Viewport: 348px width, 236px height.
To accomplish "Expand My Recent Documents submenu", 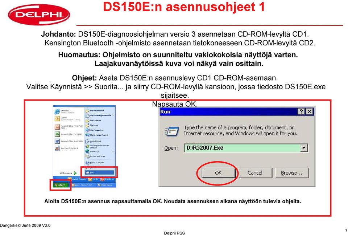I will pos(99,115).
